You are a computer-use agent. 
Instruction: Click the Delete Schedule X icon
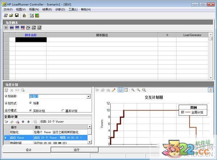point(12,90)
